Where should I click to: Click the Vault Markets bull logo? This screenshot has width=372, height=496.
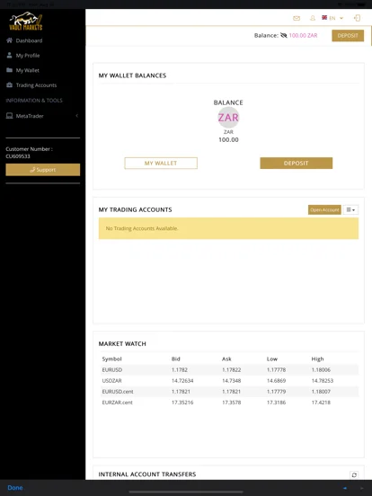point(26,22)
